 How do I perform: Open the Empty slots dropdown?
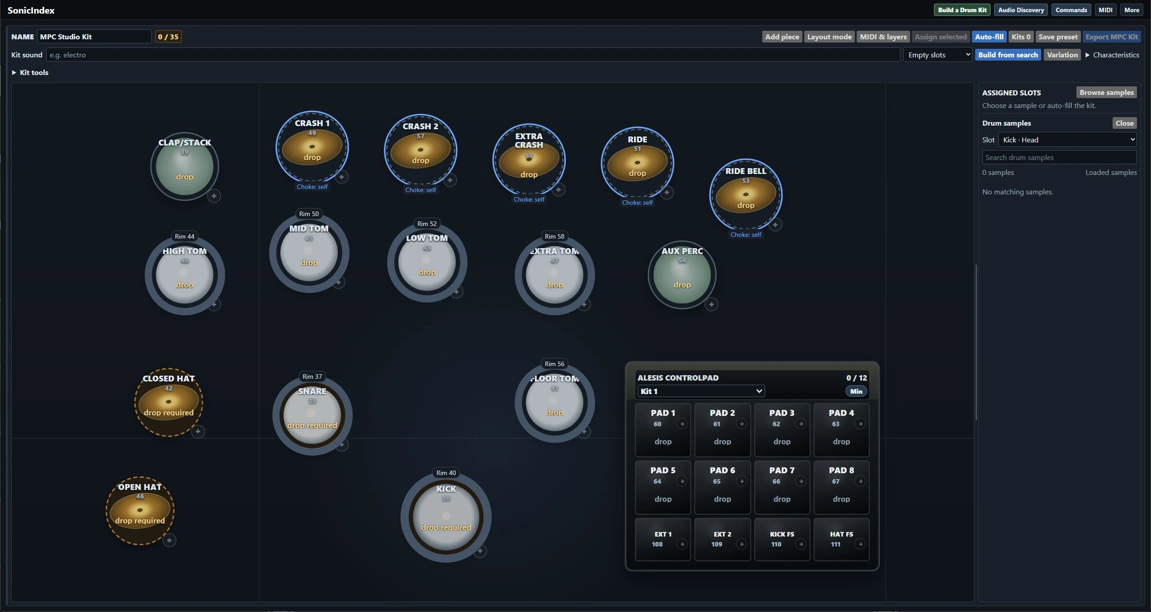[x=938, y=55]
